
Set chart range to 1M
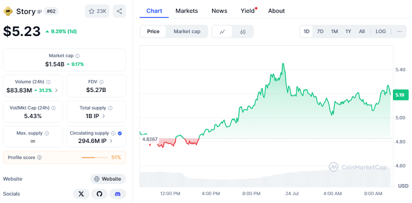pyautogui.click(x=334, y=31)
